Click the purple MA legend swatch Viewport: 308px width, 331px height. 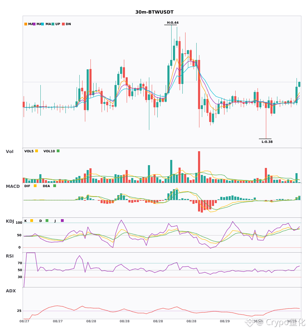coord(34,24)
